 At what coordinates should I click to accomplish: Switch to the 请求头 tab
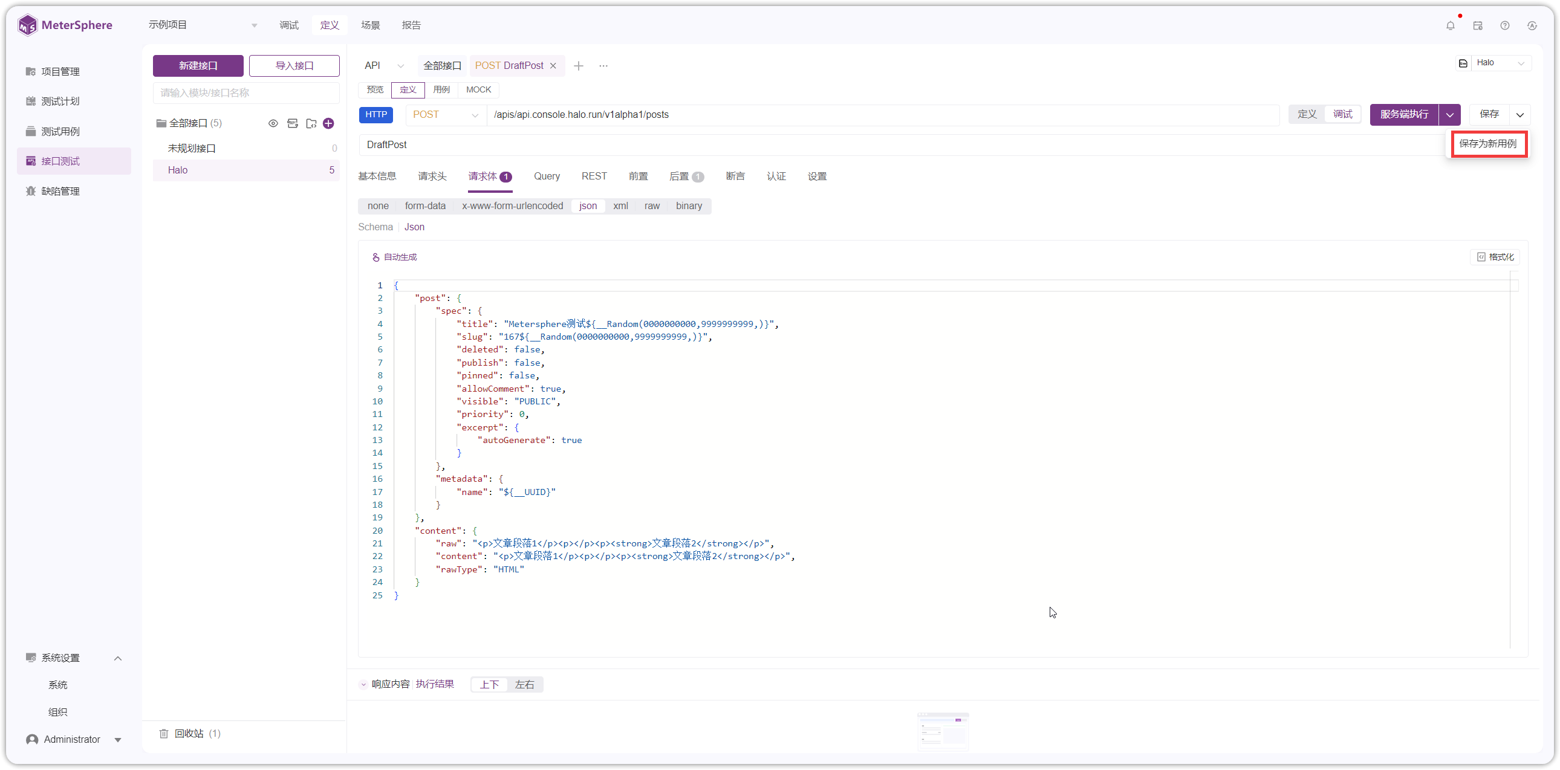click(x=432, y=176)
